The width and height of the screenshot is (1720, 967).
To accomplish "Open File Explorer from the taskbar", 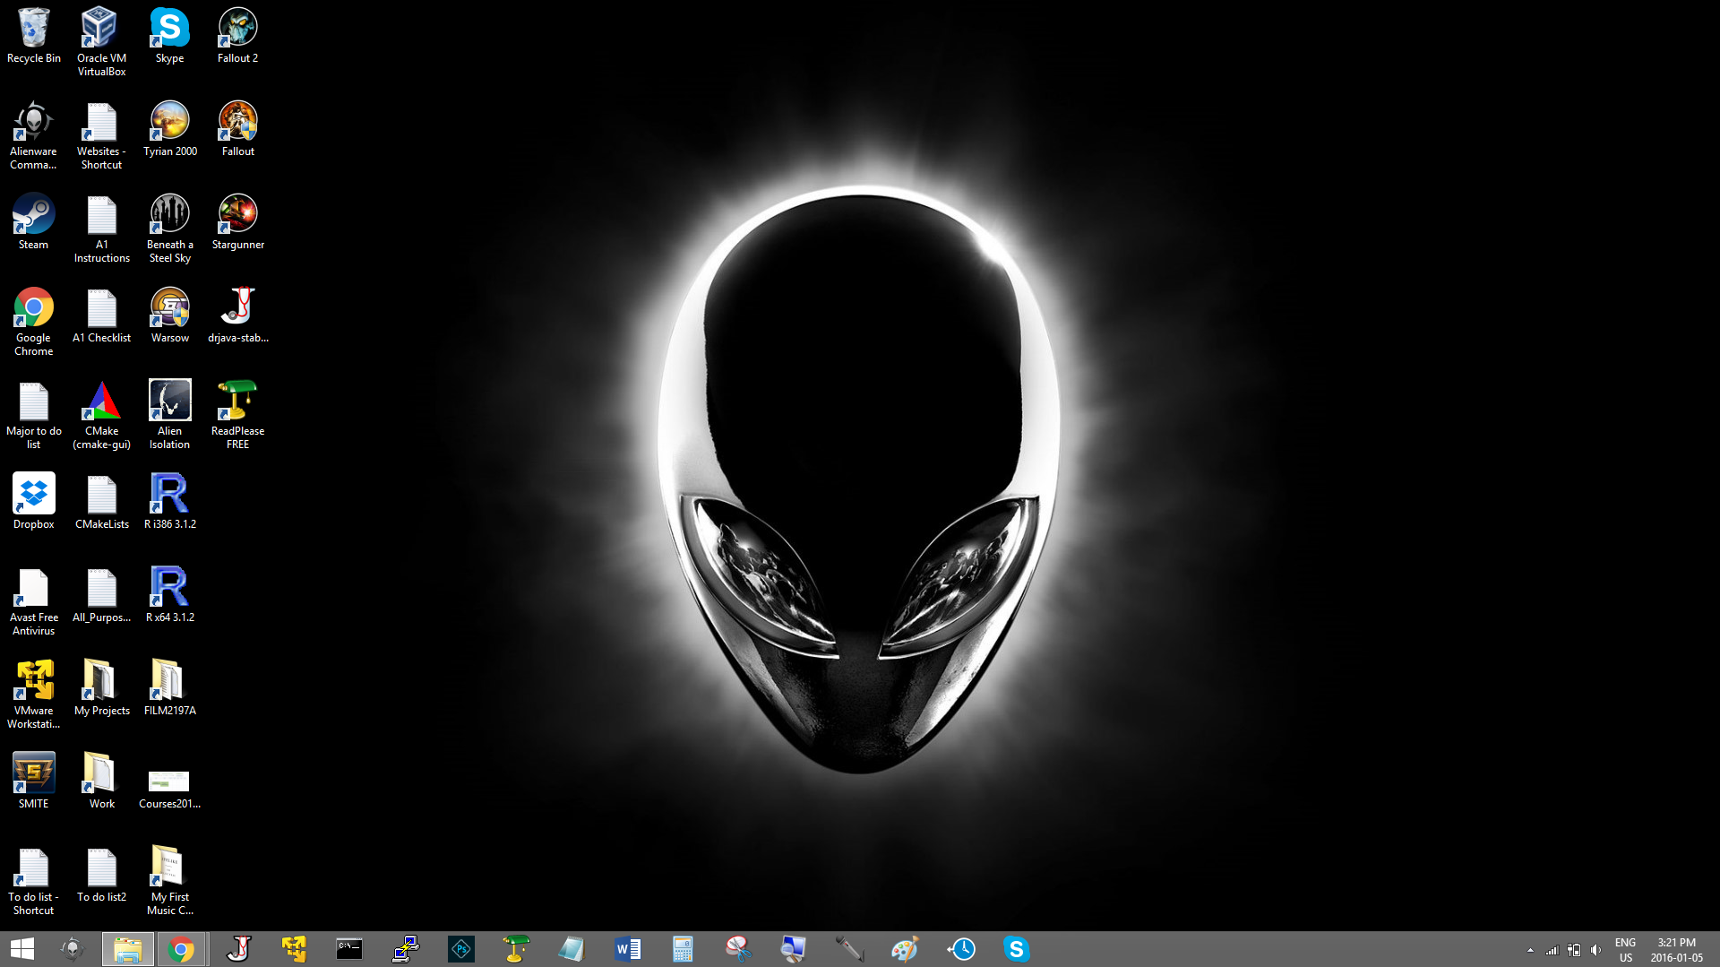I will (x=127, y=949).
